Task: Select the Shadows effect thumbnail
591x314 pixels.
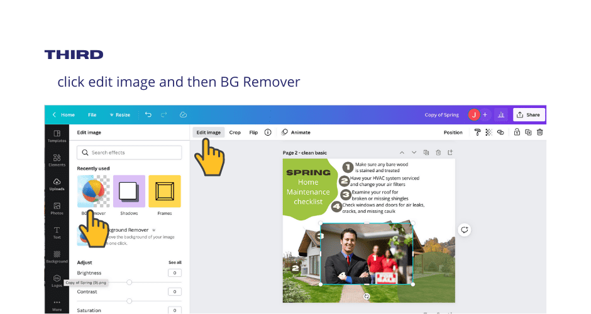Action: (x=129, y=192)
